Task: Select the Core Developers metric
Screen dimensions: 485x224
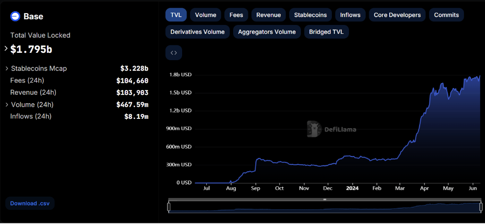Action: pyautogui.click(x=397, y=15)
